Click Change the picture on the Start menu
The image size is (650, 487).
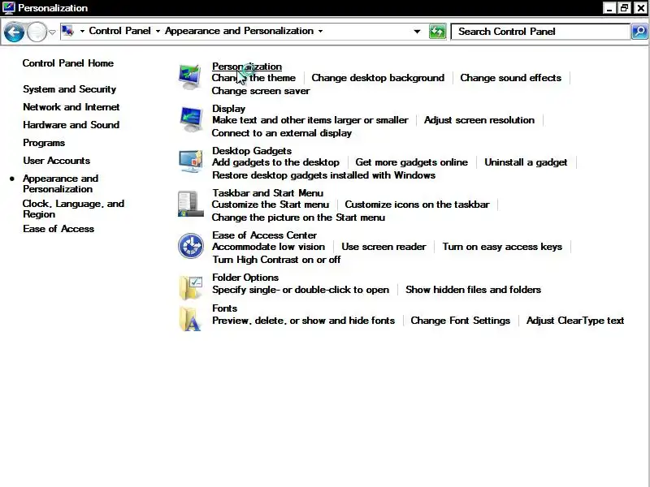(298, 218)
